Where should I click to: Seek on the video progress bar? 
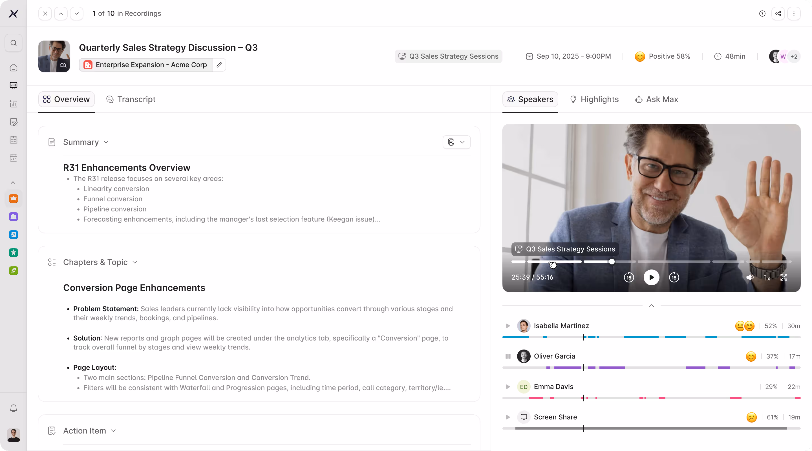click(612, 262)
